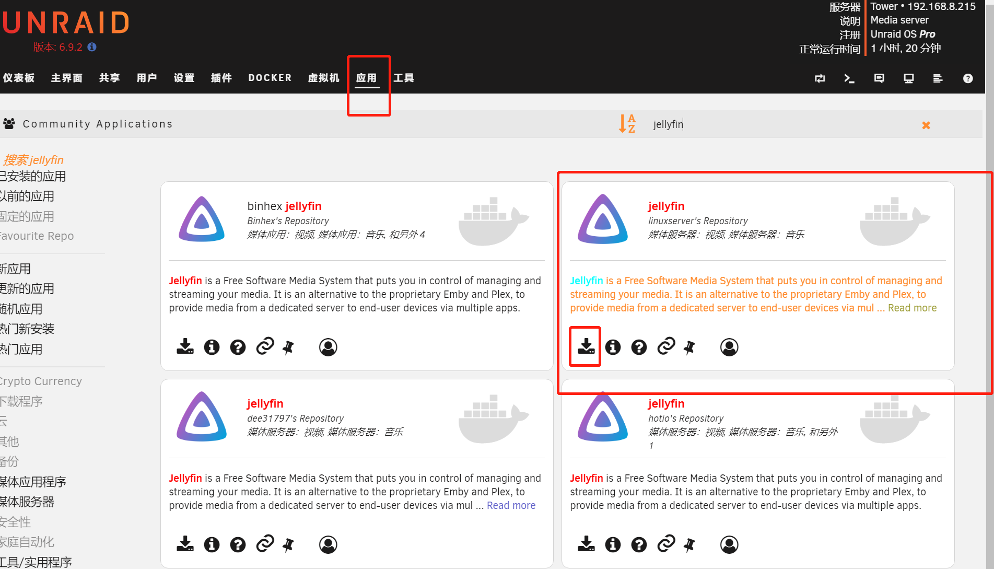This screenshot has width=994, height=569.
Task: Switch to the 虚拟机 VMs tab
Action: 324,78
